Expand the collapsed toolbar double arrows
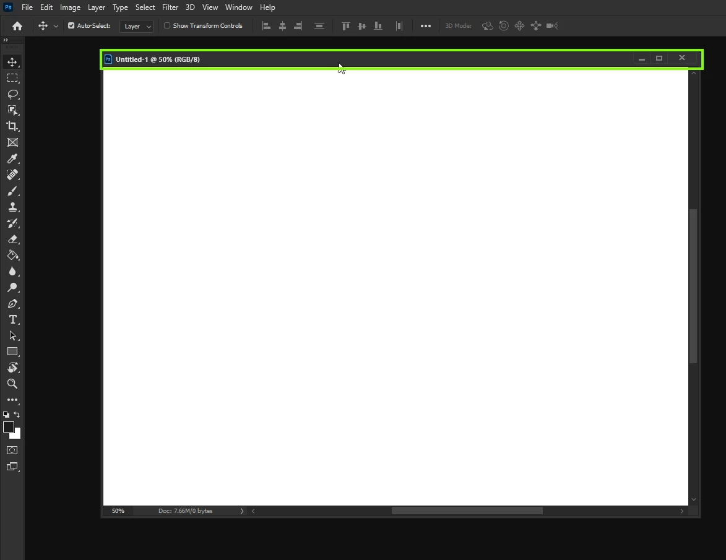The image size is (726, 560). coord(6,40)
